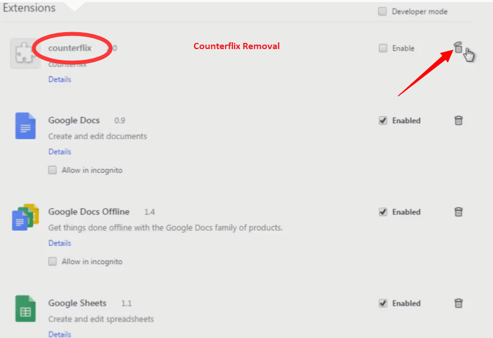Viewport: 493px width, 338px height.
Task: Click the counterflix extension name
Action: tap(70, 48)
